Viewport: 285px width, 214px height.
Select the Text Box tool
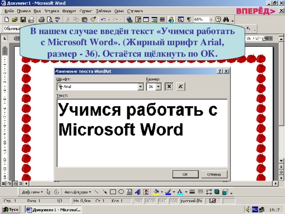click(129, 192)
